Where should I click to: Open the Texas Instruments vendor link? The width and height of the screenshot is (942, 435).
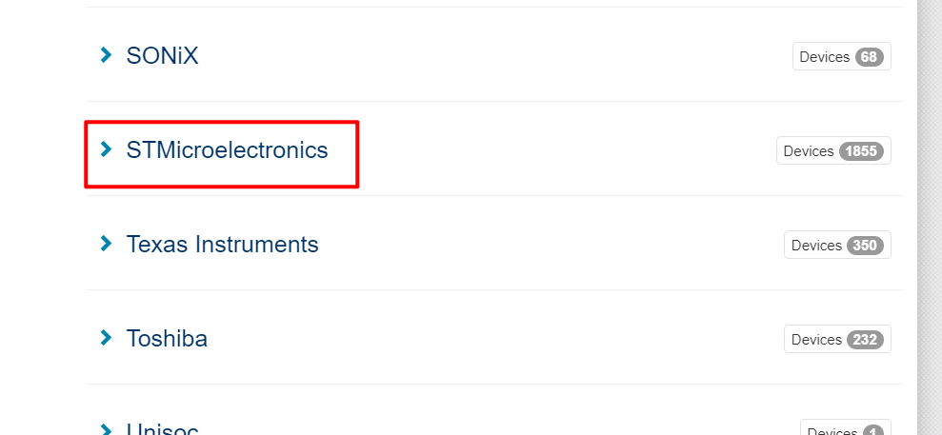[x=222, y=245]
